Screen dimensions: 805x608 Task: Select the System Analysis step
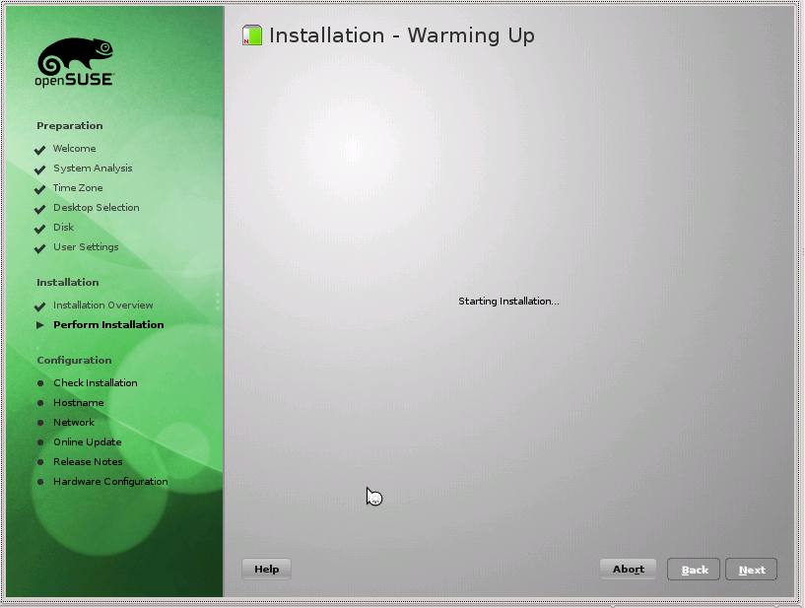93,169
